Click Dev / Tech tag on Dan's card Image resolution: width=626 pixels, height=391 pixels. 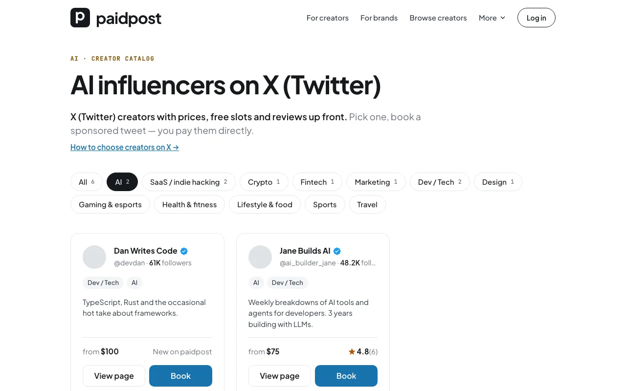click(103, 282)
